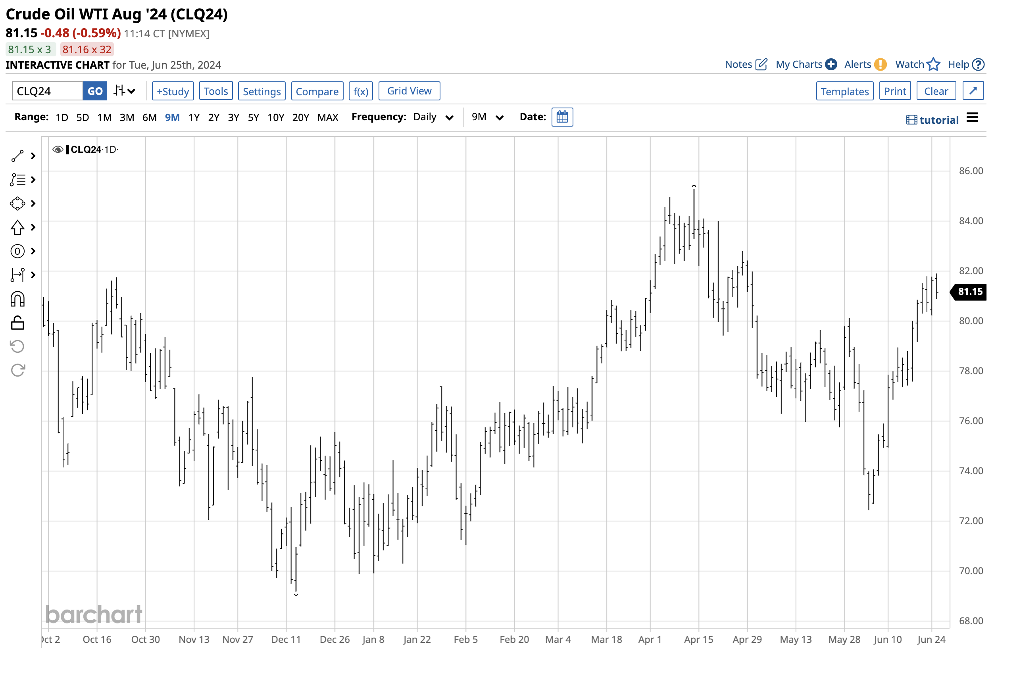1019x677 pixels.
Task: Toggle CLQ24 series visibility eye icon
Action: 58,148
